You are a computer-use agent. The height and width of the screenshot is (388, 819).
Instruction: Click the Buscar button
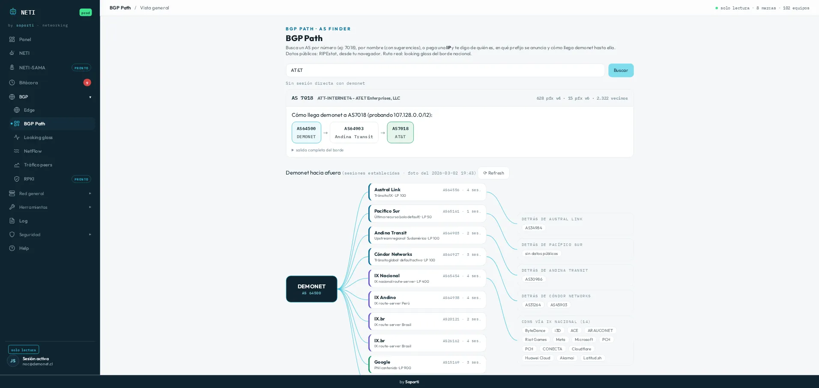click(x=621, y=70)
